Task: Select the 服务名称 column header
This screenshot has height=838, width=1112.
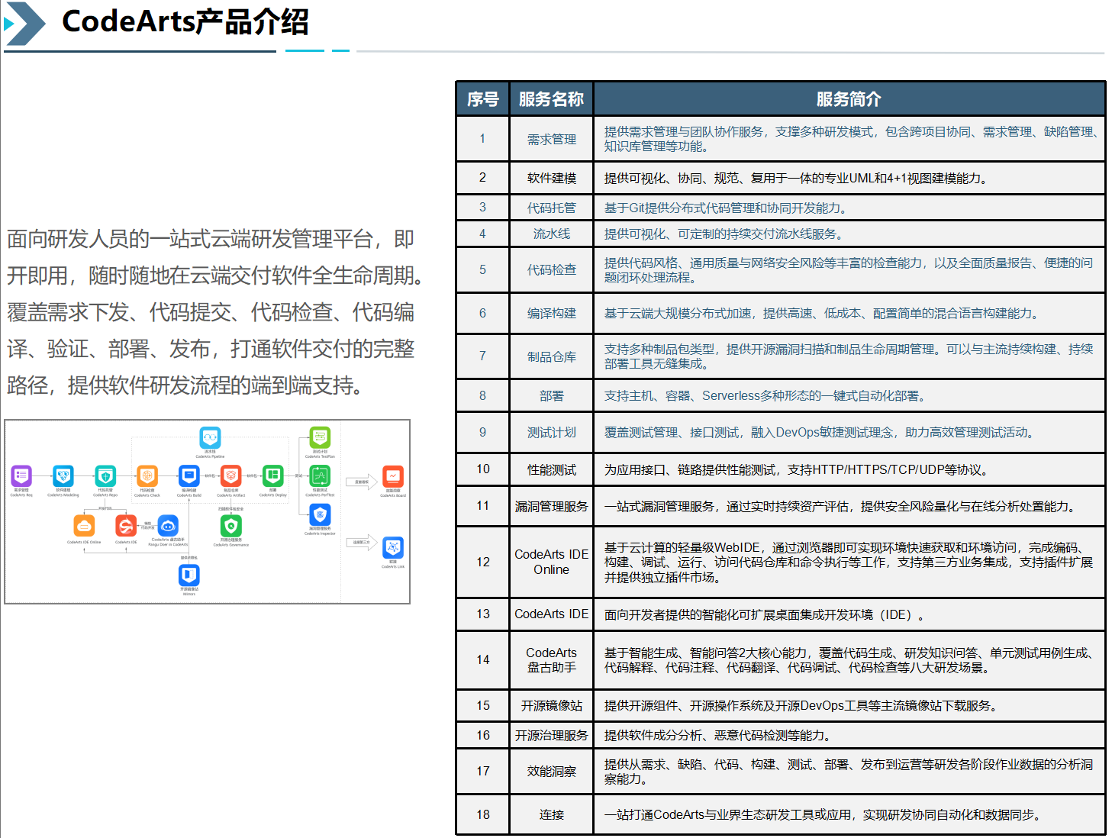Action: [551, 99]
